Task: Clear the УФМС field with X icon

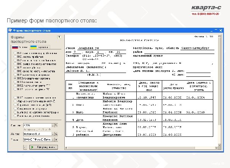Action: point(56,139)
